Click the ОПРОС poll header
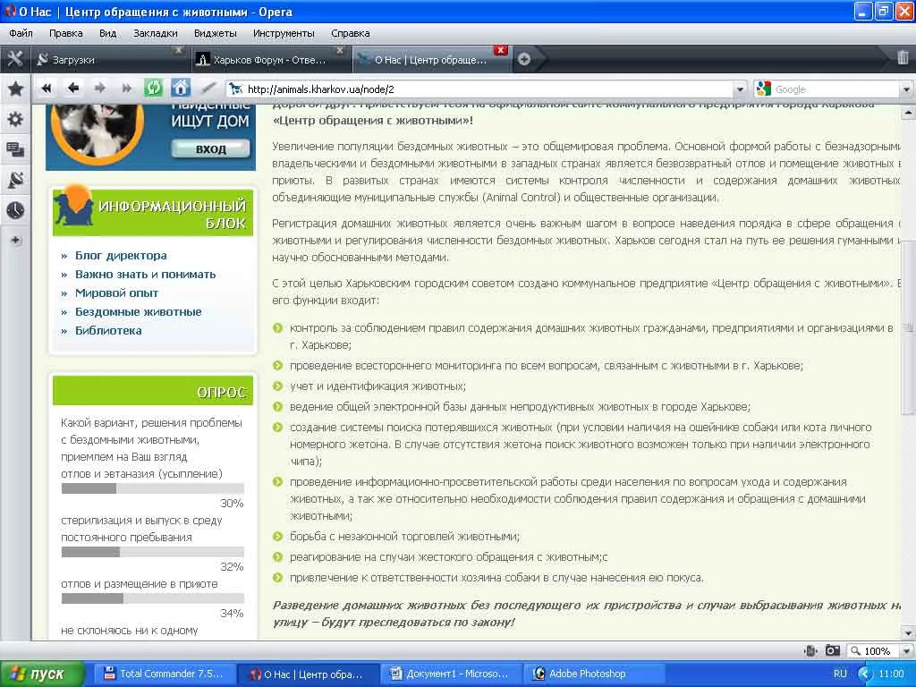 [x=153, y=391]
